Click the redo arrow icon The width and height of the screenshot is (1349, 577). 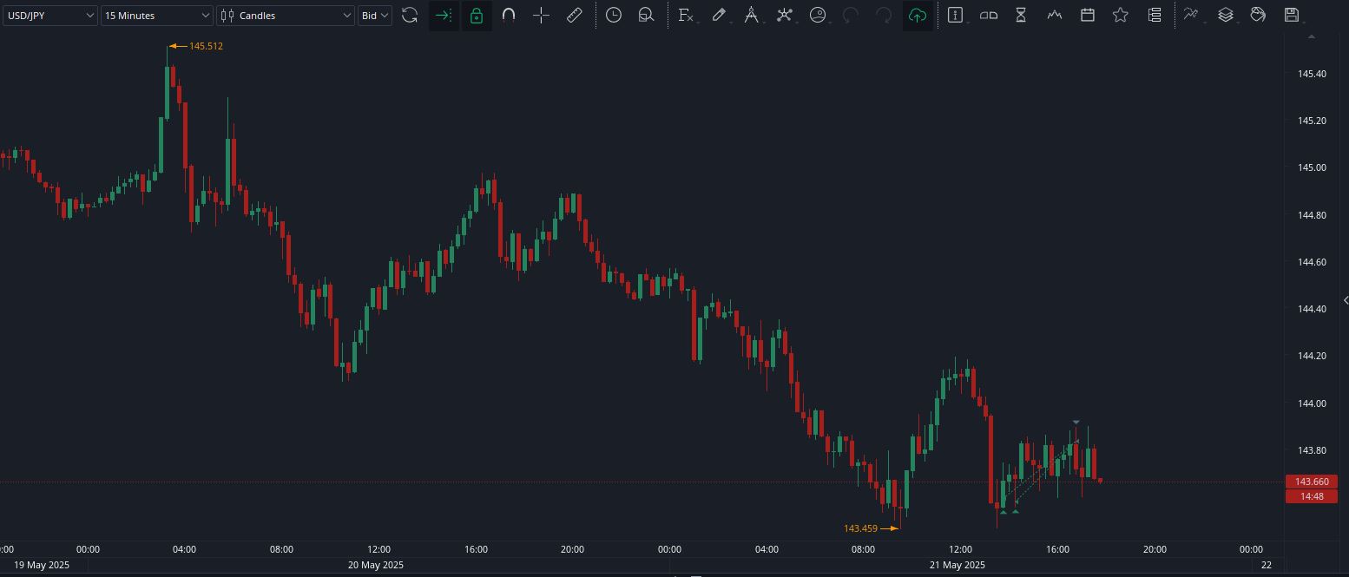click(884, 16)
